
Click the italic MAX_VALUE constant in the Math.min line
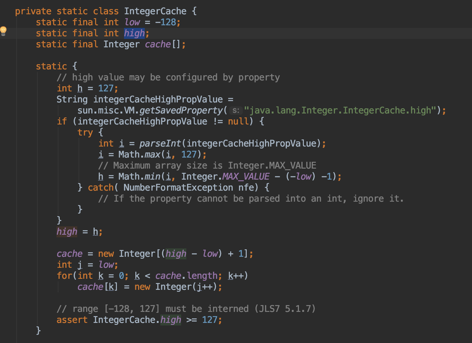(246, 177)
